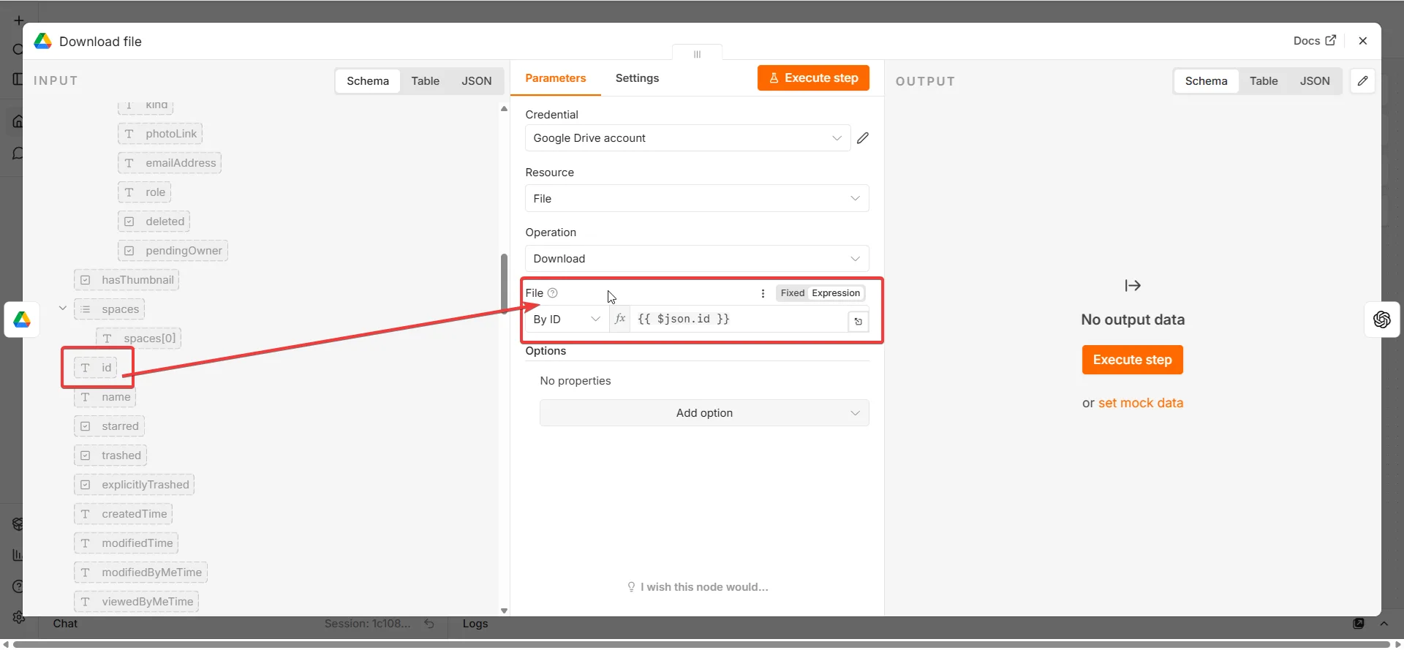Select the id field in input schema
1404x650 pixels.
point(96,368)
